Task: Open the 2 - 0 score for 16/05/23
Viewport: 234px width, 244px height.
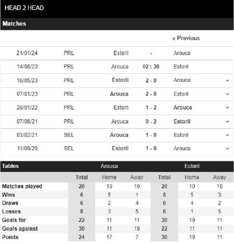Action: point(151,80)
